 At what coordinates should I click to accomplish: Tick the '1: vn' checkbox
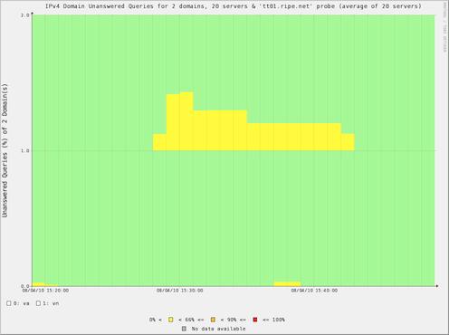pyautogui.click(x=38, y=303)
